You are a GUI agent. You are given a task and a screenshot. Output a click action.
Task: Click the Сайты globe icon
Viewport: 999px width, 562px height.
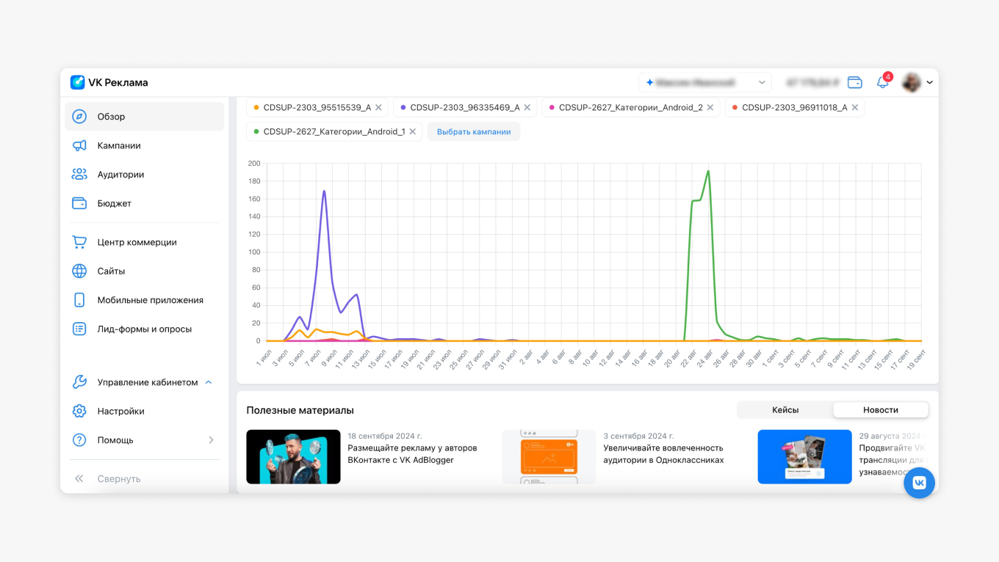coord(79,271)
